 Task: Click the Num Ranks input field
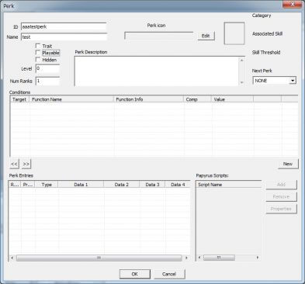(x=47, y=81)
